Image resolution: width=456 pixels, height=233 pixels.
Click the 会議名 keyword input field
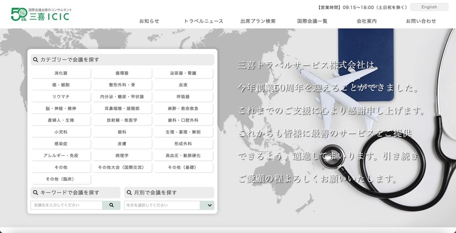point(67,205)
